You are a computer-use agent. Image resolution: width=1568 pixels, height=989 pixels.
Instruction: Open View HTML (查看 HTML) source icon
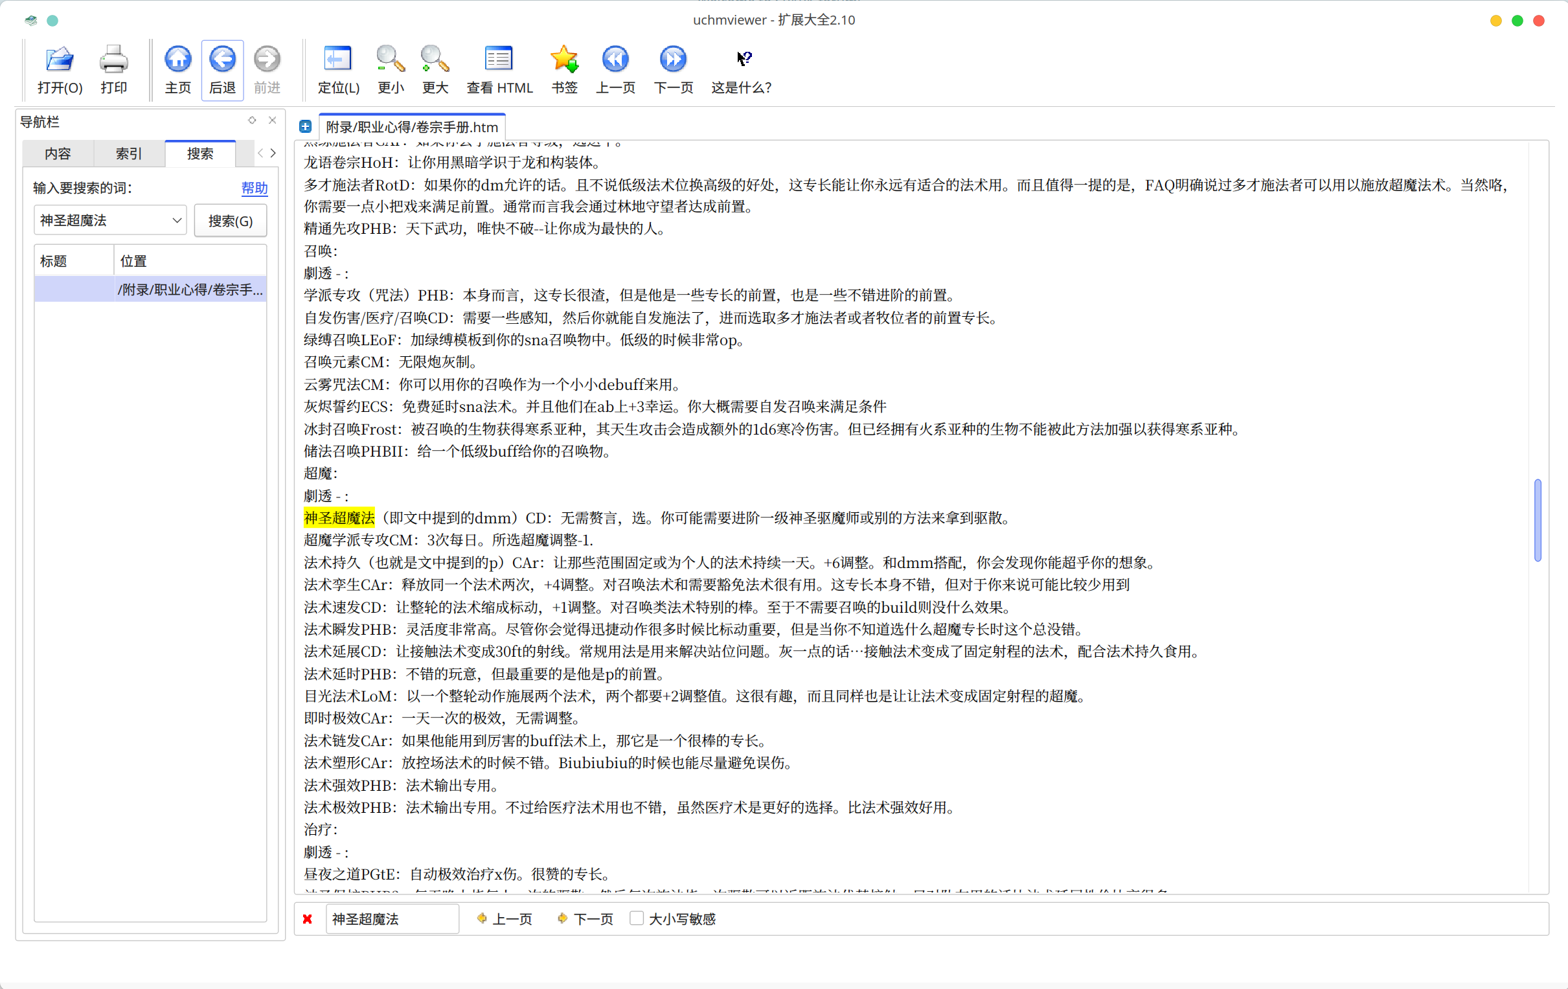point(499,60)
